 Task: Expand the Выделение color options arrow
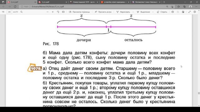tap(153, 12)
